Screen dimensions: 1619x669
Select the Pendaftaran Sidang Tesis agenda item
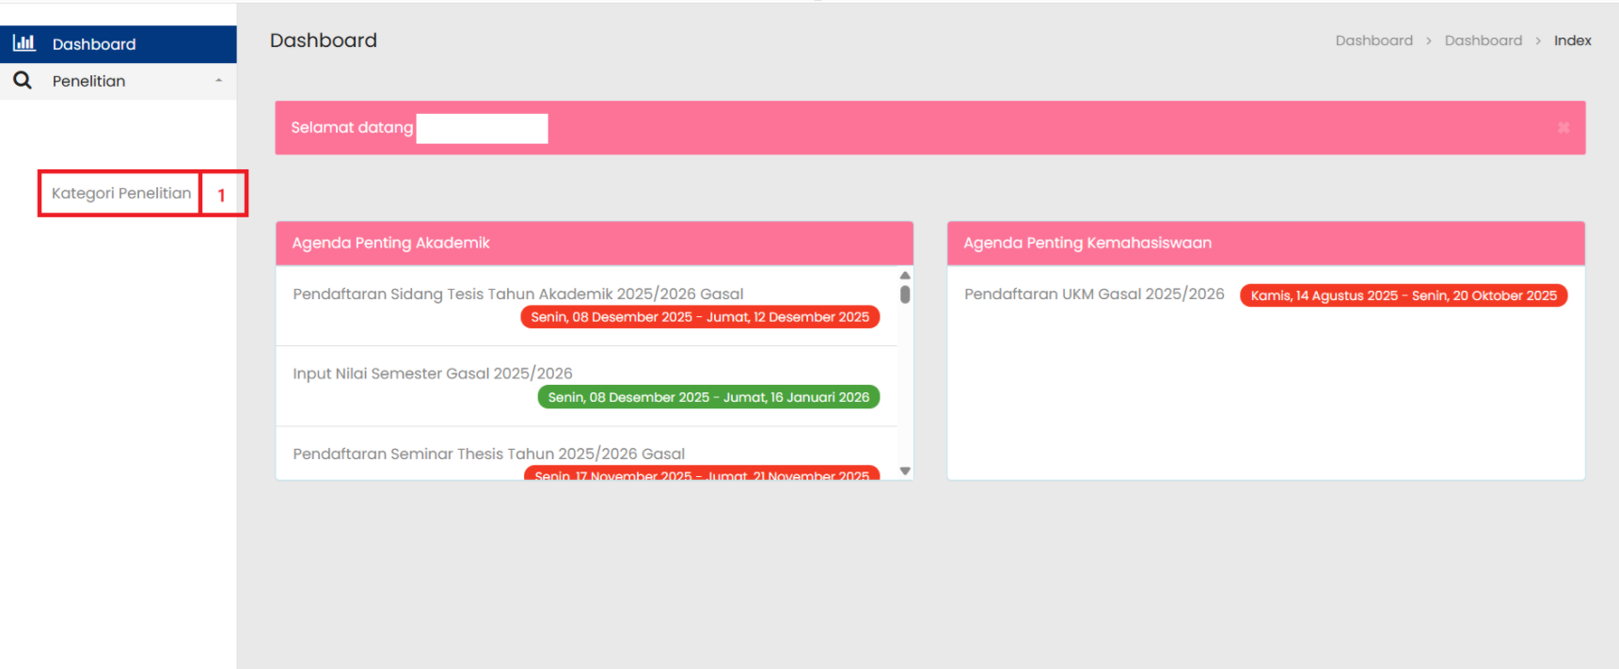[517, 294]
